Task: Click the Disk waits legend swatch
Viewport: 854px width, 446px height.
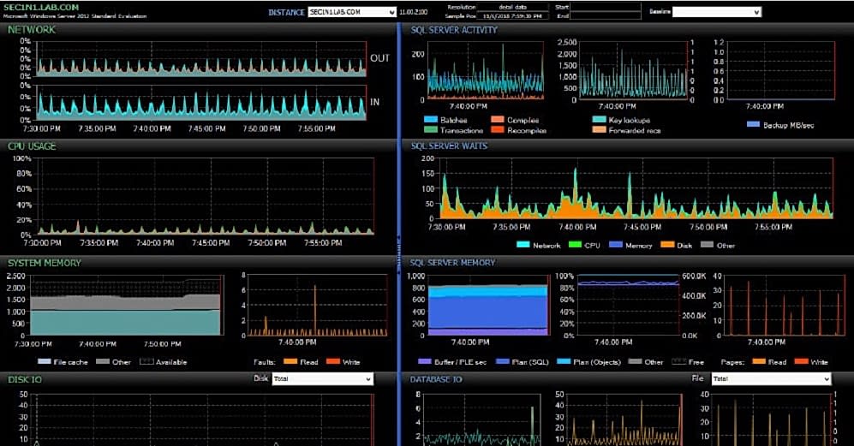Action: click(669, 246)
